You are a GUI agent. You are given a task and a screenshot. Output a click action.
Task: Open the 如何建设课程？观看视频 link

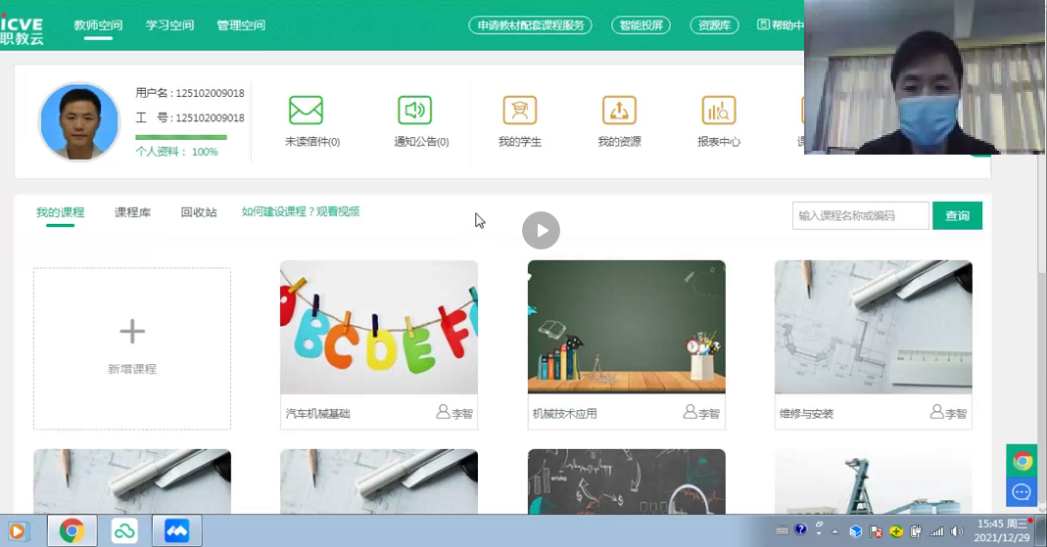pos(301,211)
